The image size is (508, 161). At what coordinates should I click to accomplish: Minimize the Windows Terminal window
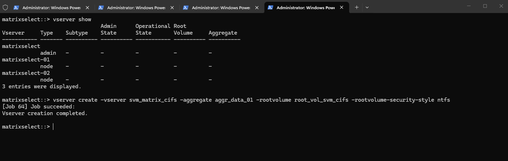(x=468, y=6)
